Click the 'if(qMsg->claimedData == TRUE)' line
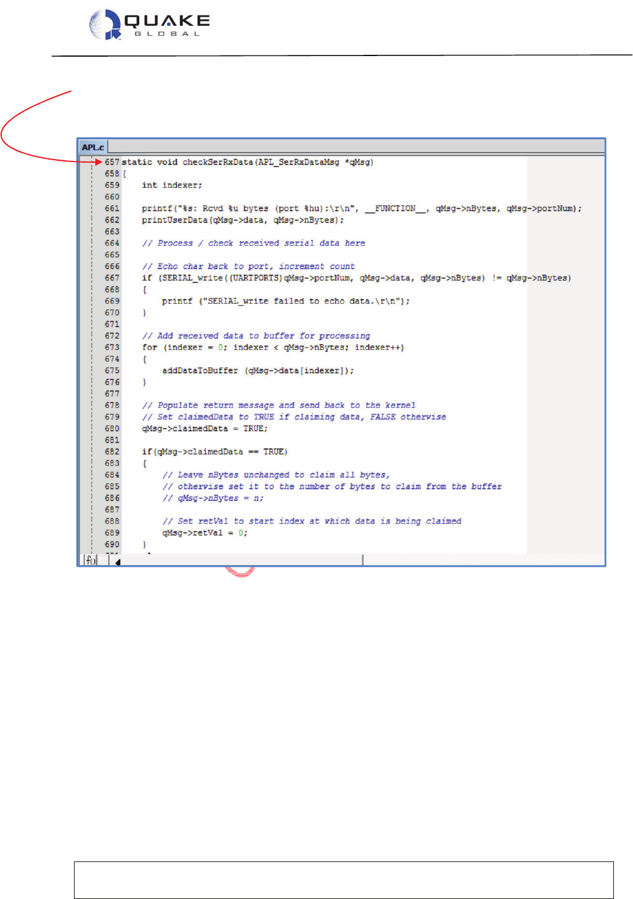 [x=214, y=452]
